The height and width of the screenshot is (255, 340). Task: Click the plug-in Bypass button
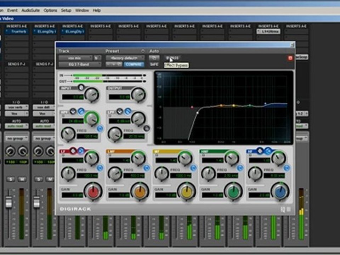click(x=172, y=58)
